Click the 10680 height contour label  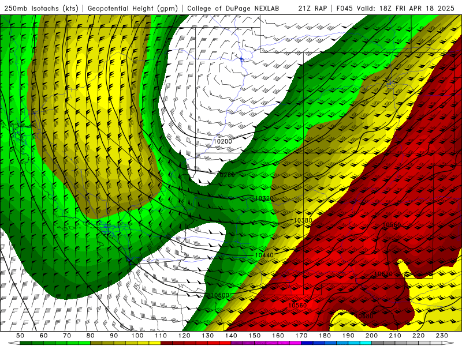coord(364,316)
